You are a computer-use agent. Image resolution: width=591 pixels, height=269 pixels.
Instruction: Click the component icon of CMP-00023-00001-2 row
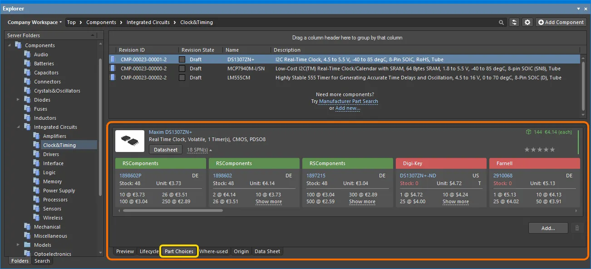click(113, 59)
